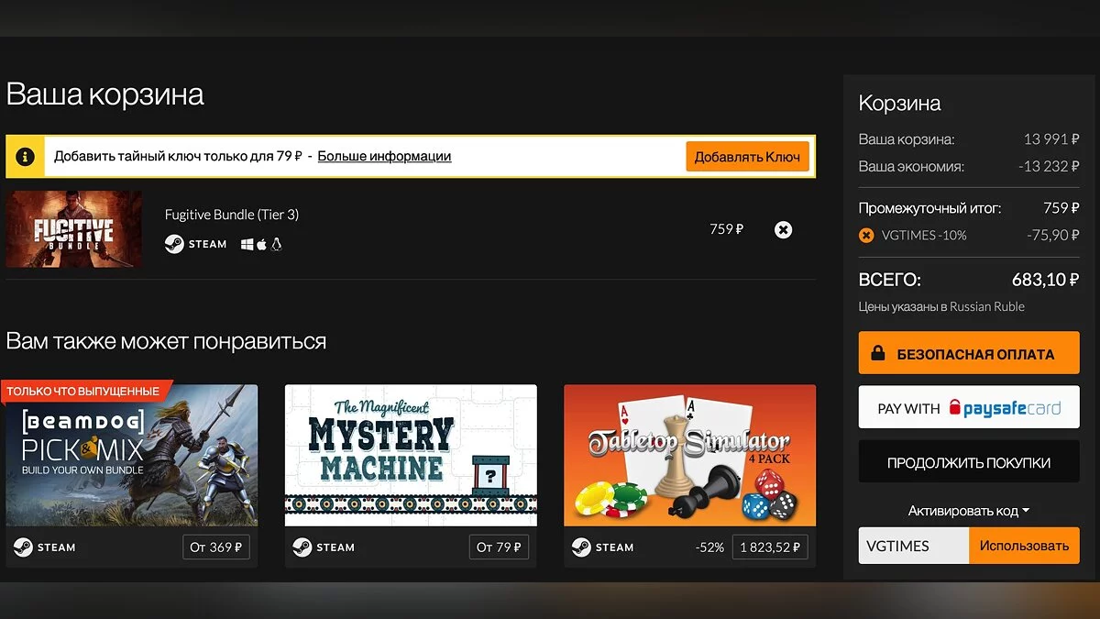Click the '13 991 ₽' cart value
Screen dimensions: 1100x619
coord(1051,139)
